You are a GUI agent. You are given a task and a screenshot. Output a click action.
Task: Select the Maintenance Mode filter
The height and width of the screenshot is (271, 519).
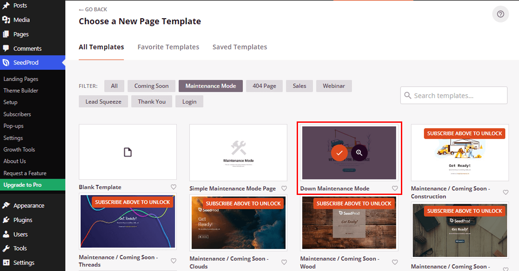click(x=211, y=86)
